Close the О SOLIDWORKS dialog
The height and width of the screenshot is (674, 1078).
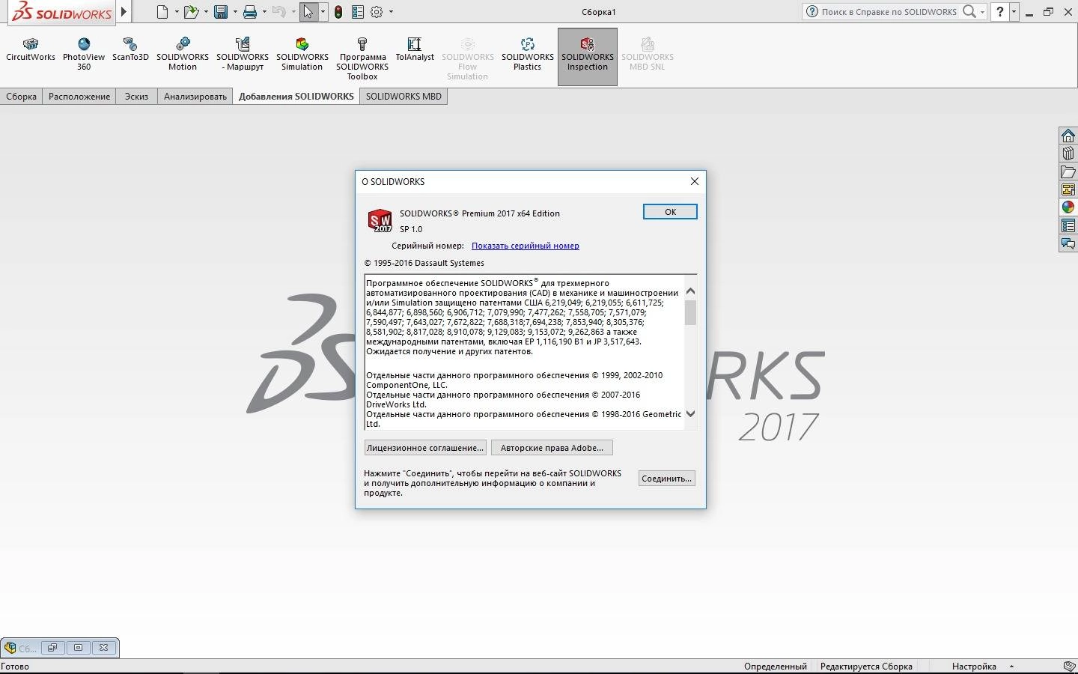[694, 181]
